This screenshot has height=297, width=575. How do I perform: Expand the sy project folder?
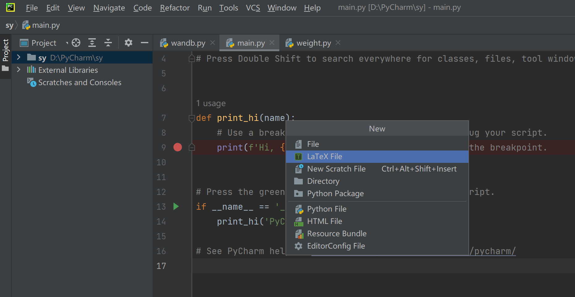[19, 57]
